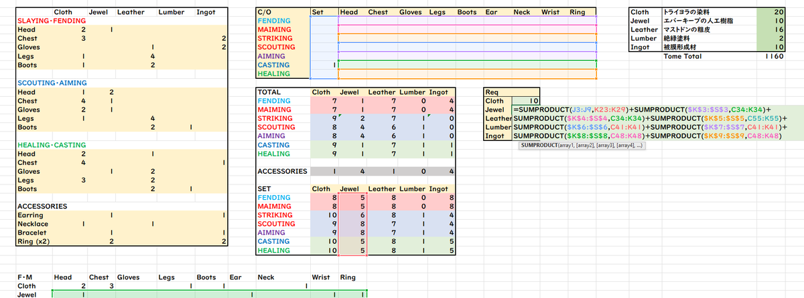Viewport: 804px width, 298px height.
Task: Click the Jewel column header in SET table
Action: point(350,188)
